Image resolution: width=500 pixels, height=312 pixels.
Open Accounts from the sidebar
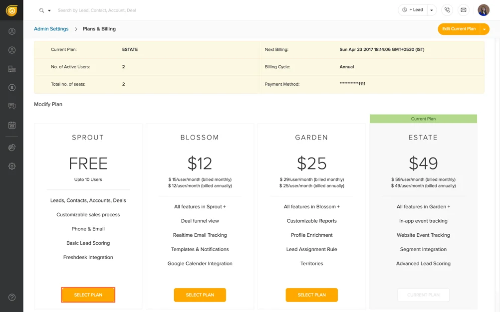pos(11,69)
